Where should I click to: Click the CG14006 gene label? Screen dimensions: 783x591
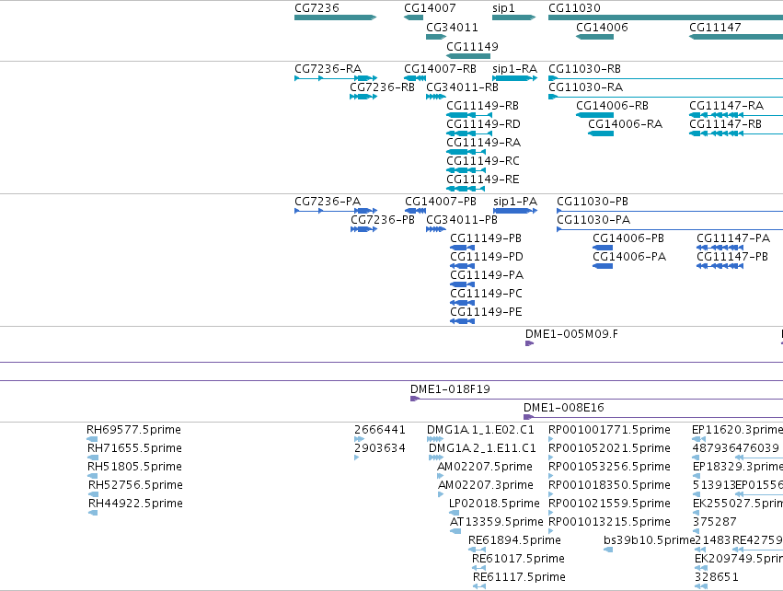602,28
